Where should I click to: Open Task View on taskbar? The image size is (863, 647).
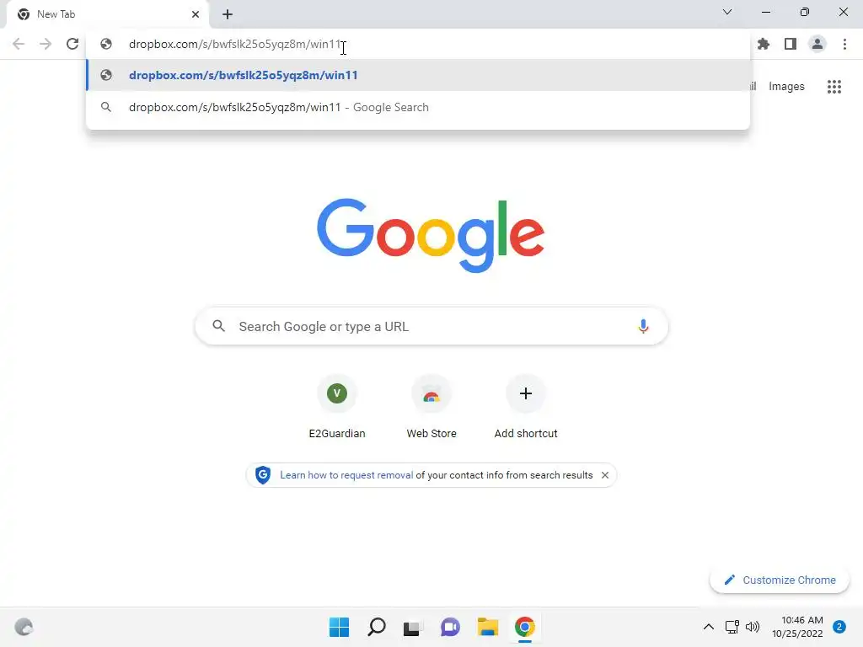(411, 627)
